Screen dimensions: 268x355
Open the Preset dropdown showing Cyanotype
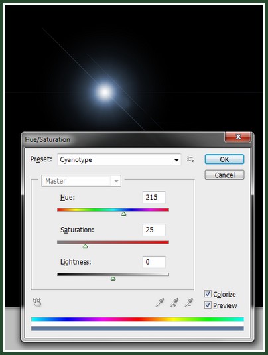(119, 160)
